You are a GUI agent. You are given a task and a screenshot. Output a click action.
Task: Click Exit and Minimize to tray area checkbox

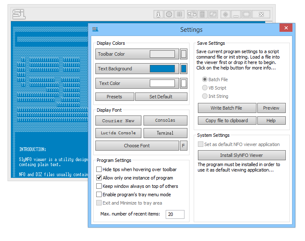[99, 203]
